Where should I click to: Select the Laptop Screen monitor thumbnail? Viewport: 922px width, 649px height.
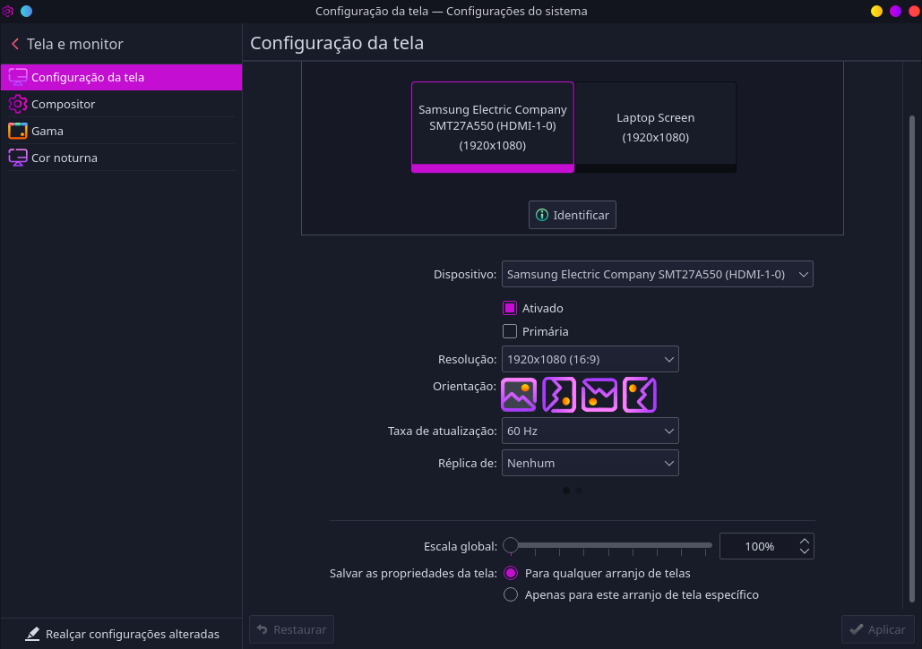(x=655, y=127)
